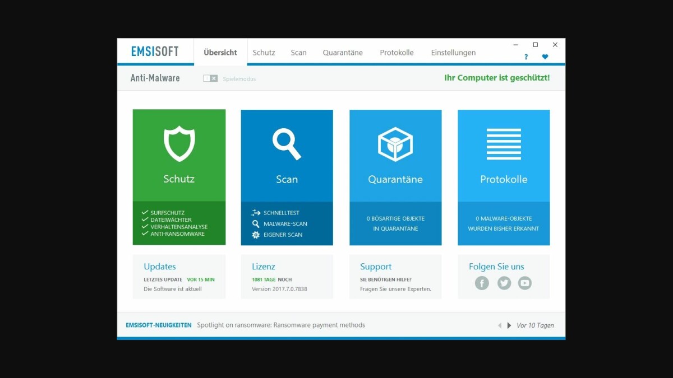673x378 pixels.
Task: Toggle Surfschutz protection checkmark
Action: (145, 213)
